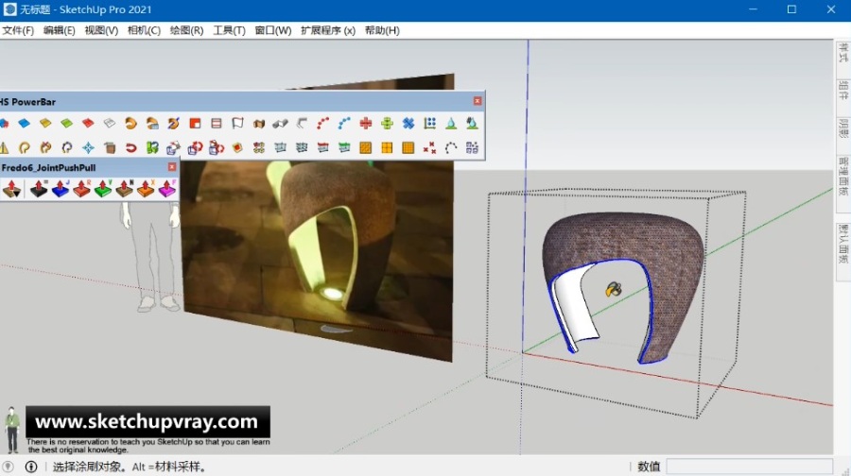Click the red-lined horizontal bars icon

coord(216,124)
